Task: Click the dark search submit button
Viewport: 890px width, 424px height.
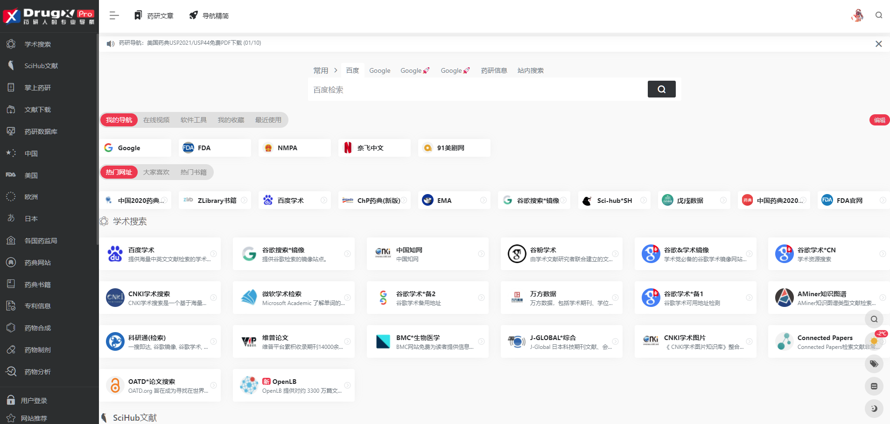Action: 662,89
